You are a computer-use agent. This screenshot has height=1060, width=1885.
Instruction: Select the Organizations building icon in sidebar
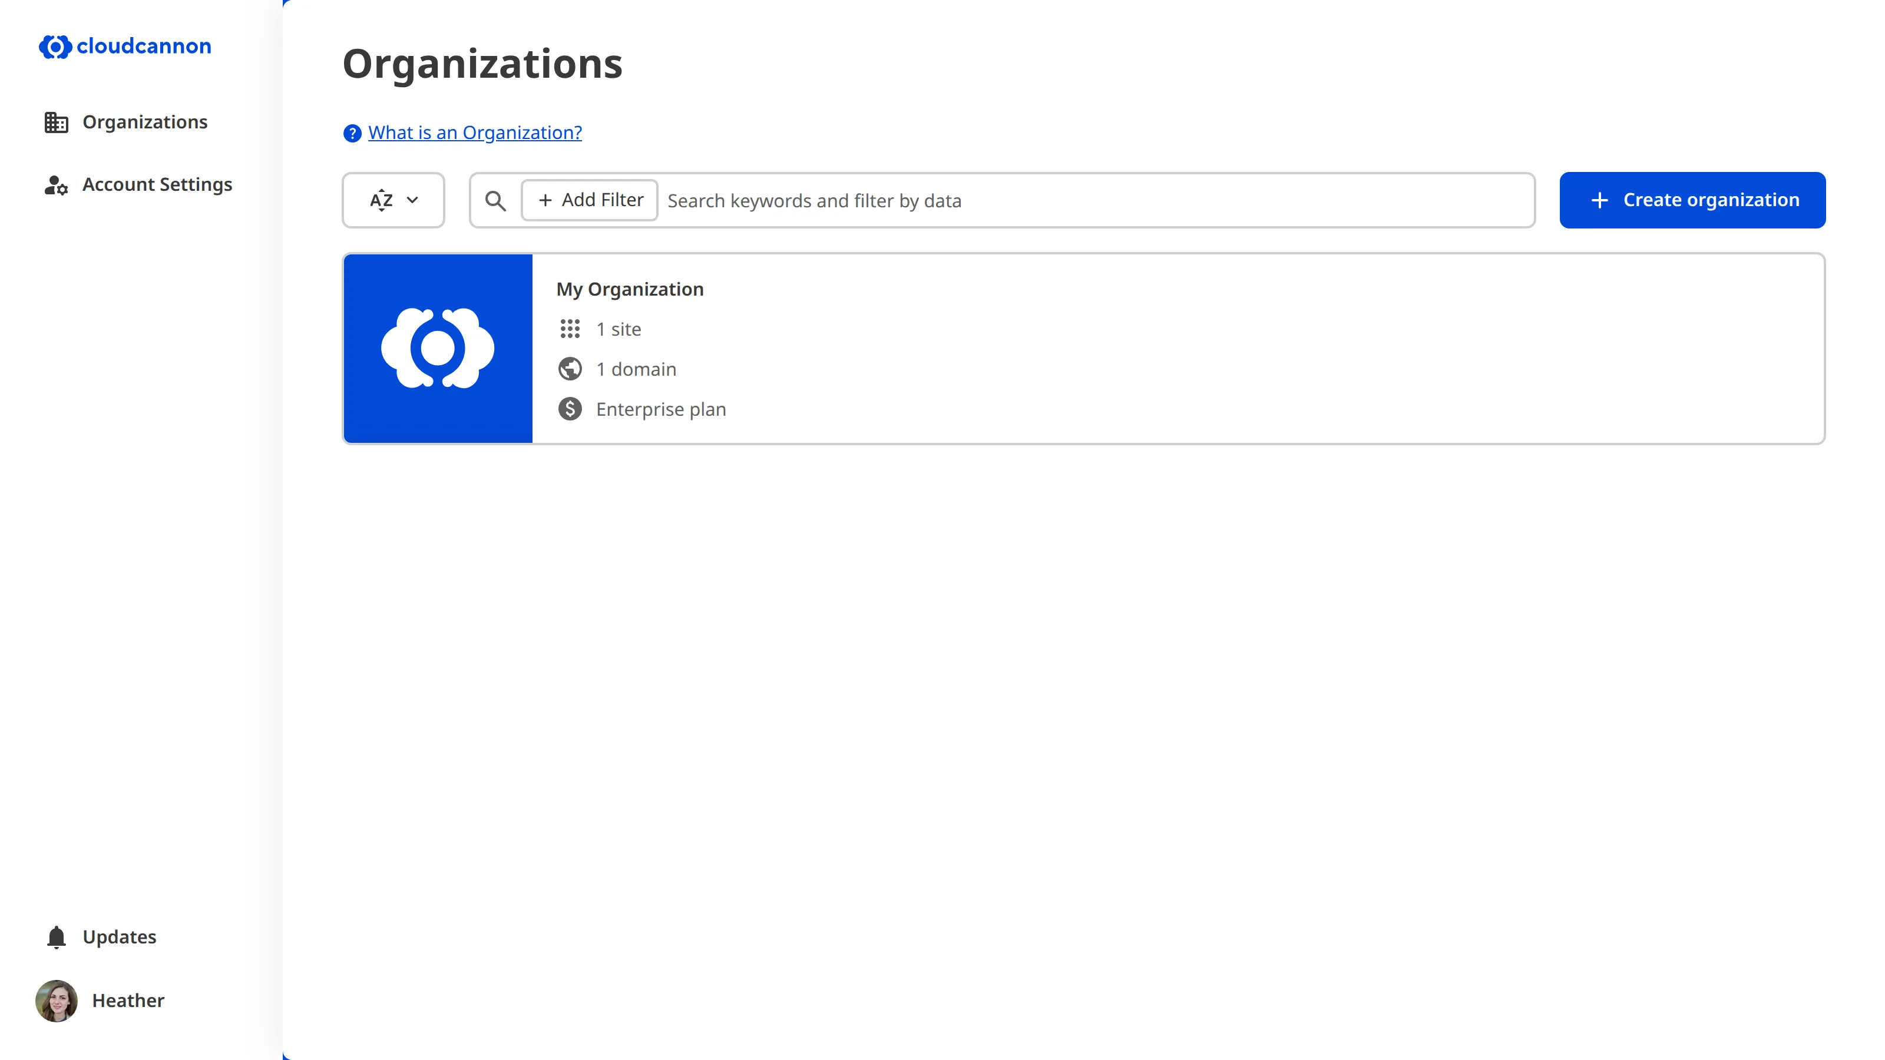pyautogui.click(x=55, y=121)
